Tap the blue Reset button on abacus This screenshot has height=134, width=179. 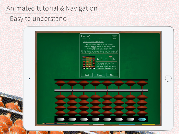pos(142,119)
